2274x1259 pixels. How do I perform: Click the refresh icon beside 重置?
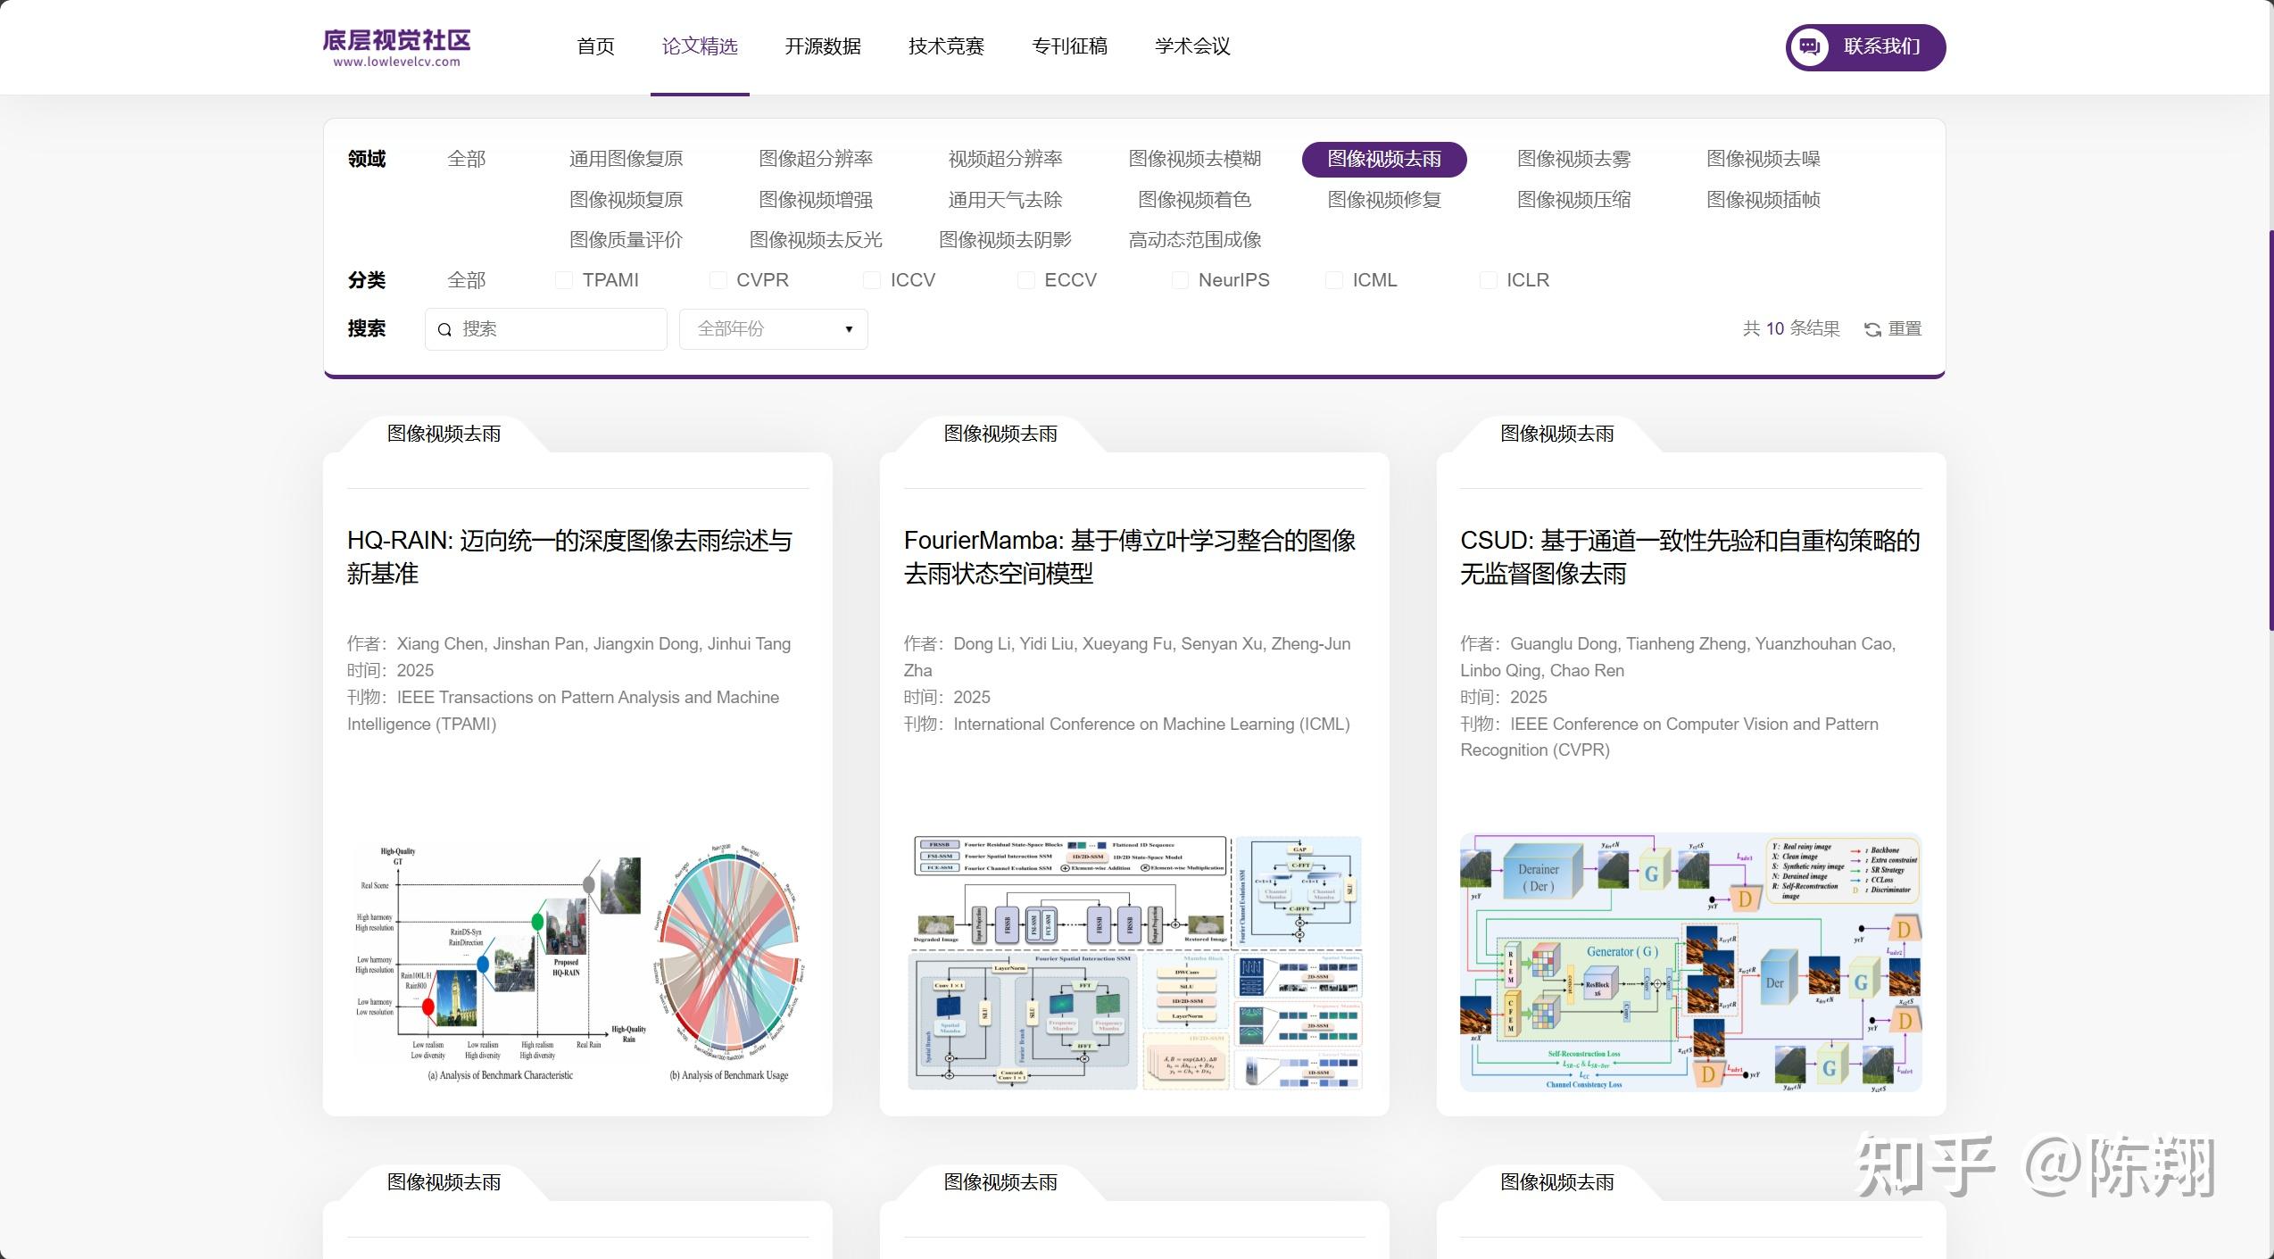1872,330
